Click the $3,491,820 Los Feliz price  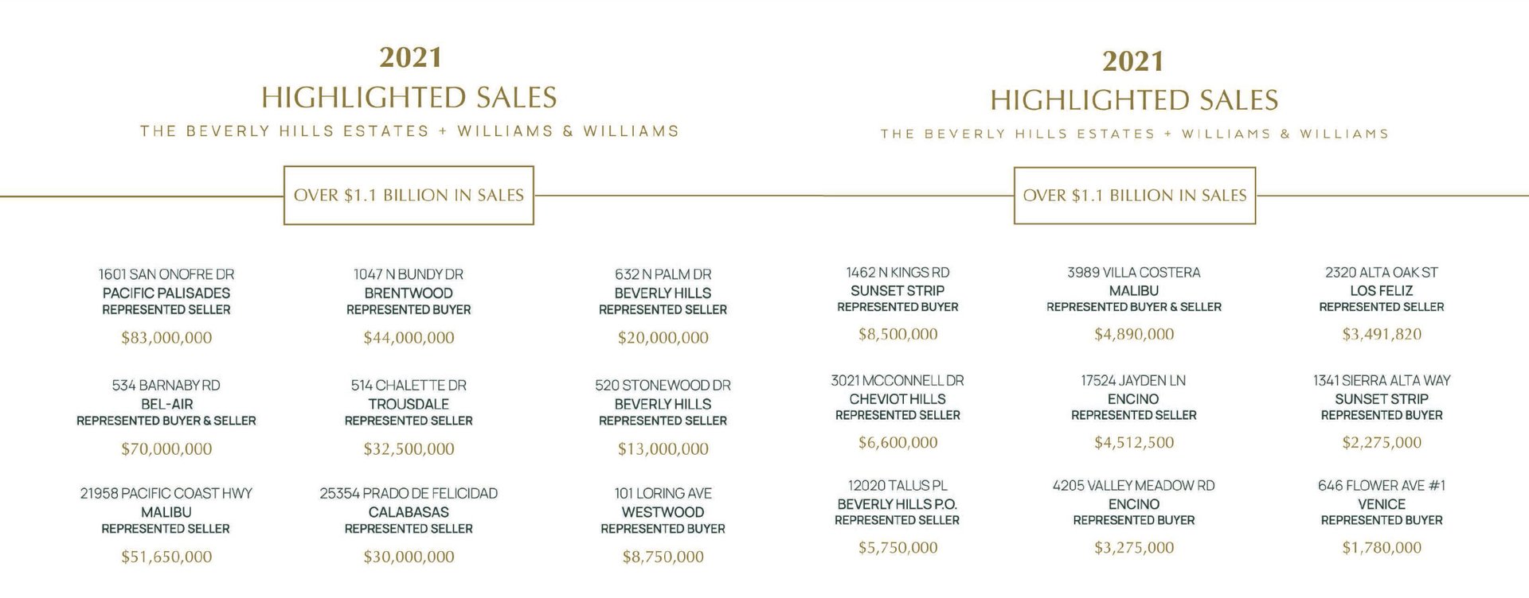pos(1382,335)
